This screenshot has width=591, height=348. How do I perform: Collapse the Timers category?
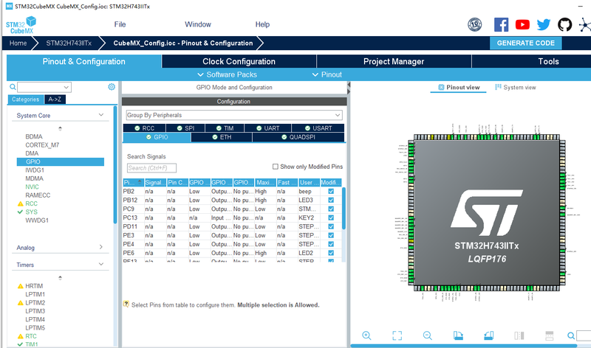coord(101,264)
